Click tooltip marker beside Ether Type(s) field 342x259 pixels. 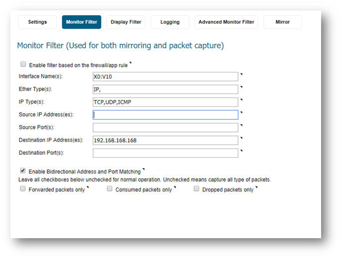click(241, 87)
